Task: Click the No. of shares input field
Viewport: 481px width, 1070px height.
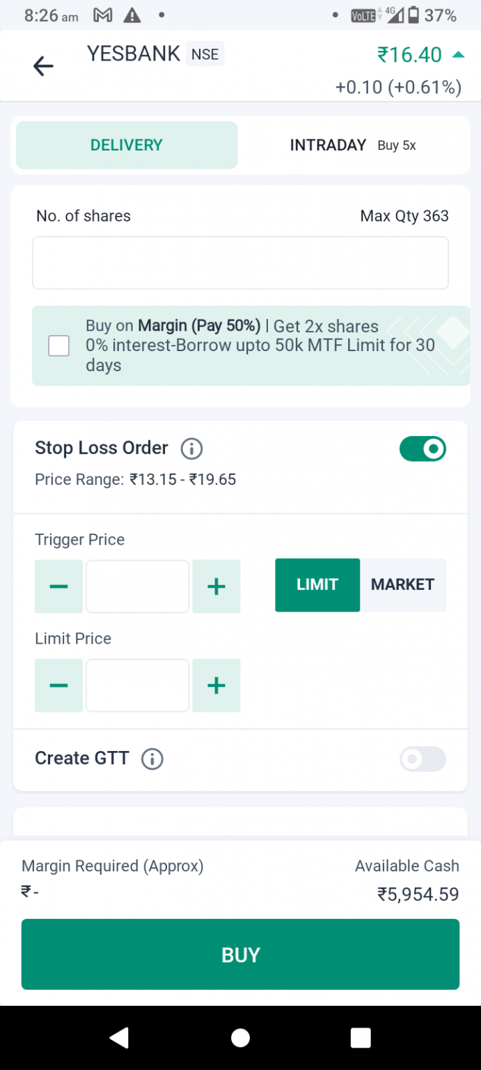Action: click(240, 263)
